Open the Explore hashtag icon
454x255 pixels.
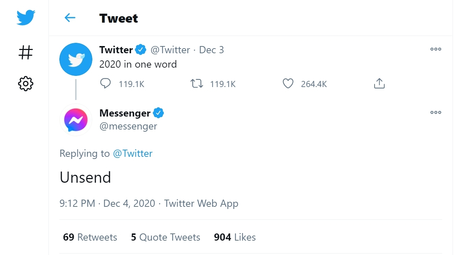(x=26, y=53)
